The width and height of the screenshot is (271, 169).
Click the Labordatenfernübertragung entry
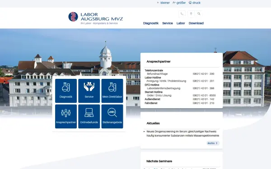pyautogui.click(x=164, y=88)
